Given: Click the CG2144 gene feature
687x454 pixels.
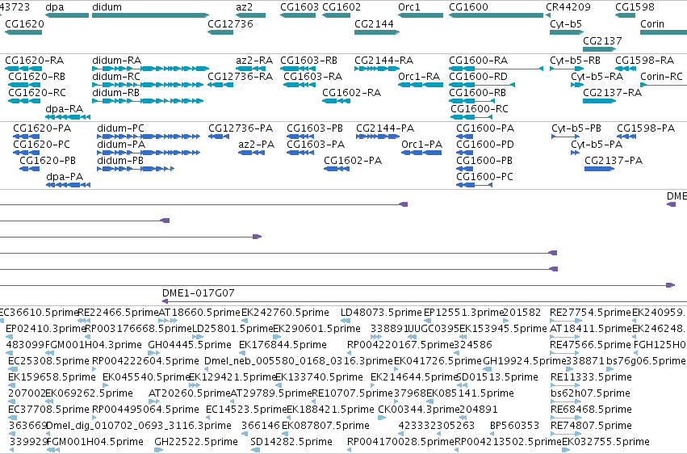Looking at the screenshot, I should [377, 32].
